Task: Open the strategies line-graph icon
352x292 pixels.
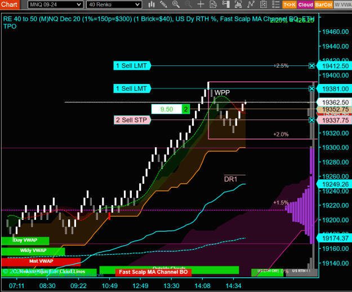Action: coord(251,5)
